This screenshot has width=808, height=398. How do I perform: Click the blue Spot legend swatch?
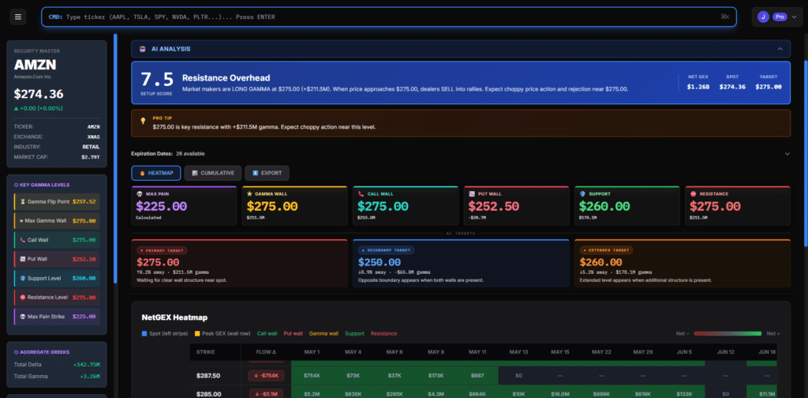pyautogui.click(x=144, y=333)
